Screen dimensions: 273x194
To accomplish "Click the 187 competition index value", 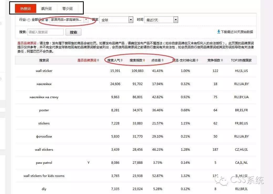I will pos(215,149).
